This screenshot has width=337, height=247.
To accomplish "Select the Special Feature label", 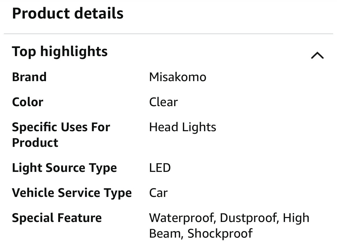I will pos(57,218).
